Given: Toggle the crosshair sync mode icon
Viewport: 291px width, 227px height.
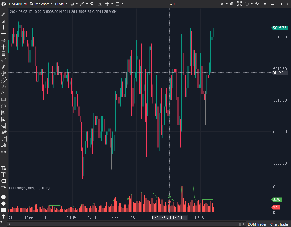Looking at the screenshot, I should [x=222, y=4].
